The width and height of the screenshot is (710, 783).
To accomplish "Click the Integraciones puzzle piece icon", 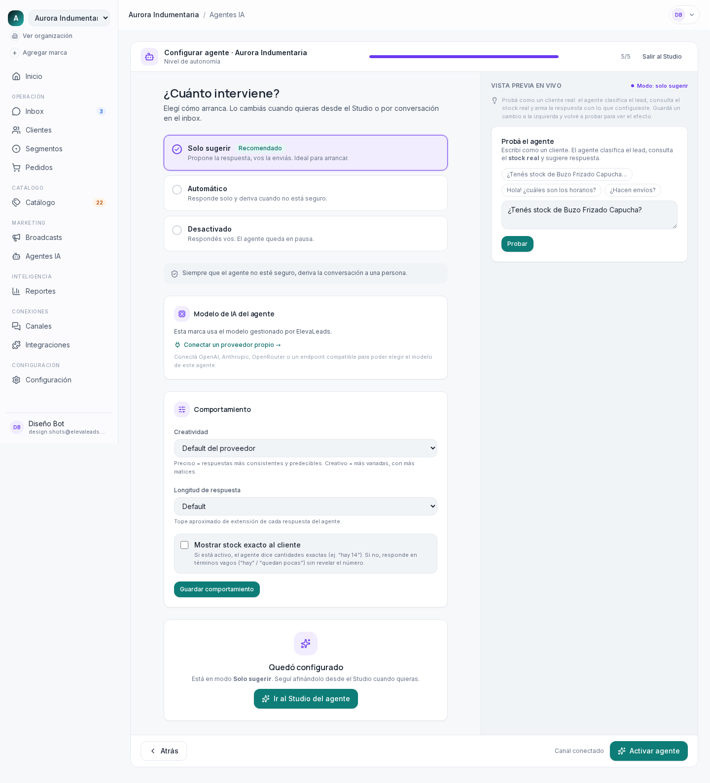I will pos(16,345).
